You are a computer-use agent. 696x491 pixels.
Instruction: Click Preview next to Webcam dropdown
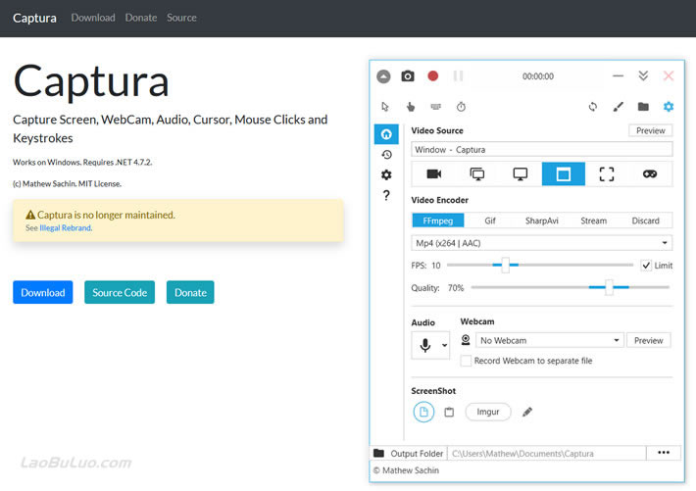(649, 340)
